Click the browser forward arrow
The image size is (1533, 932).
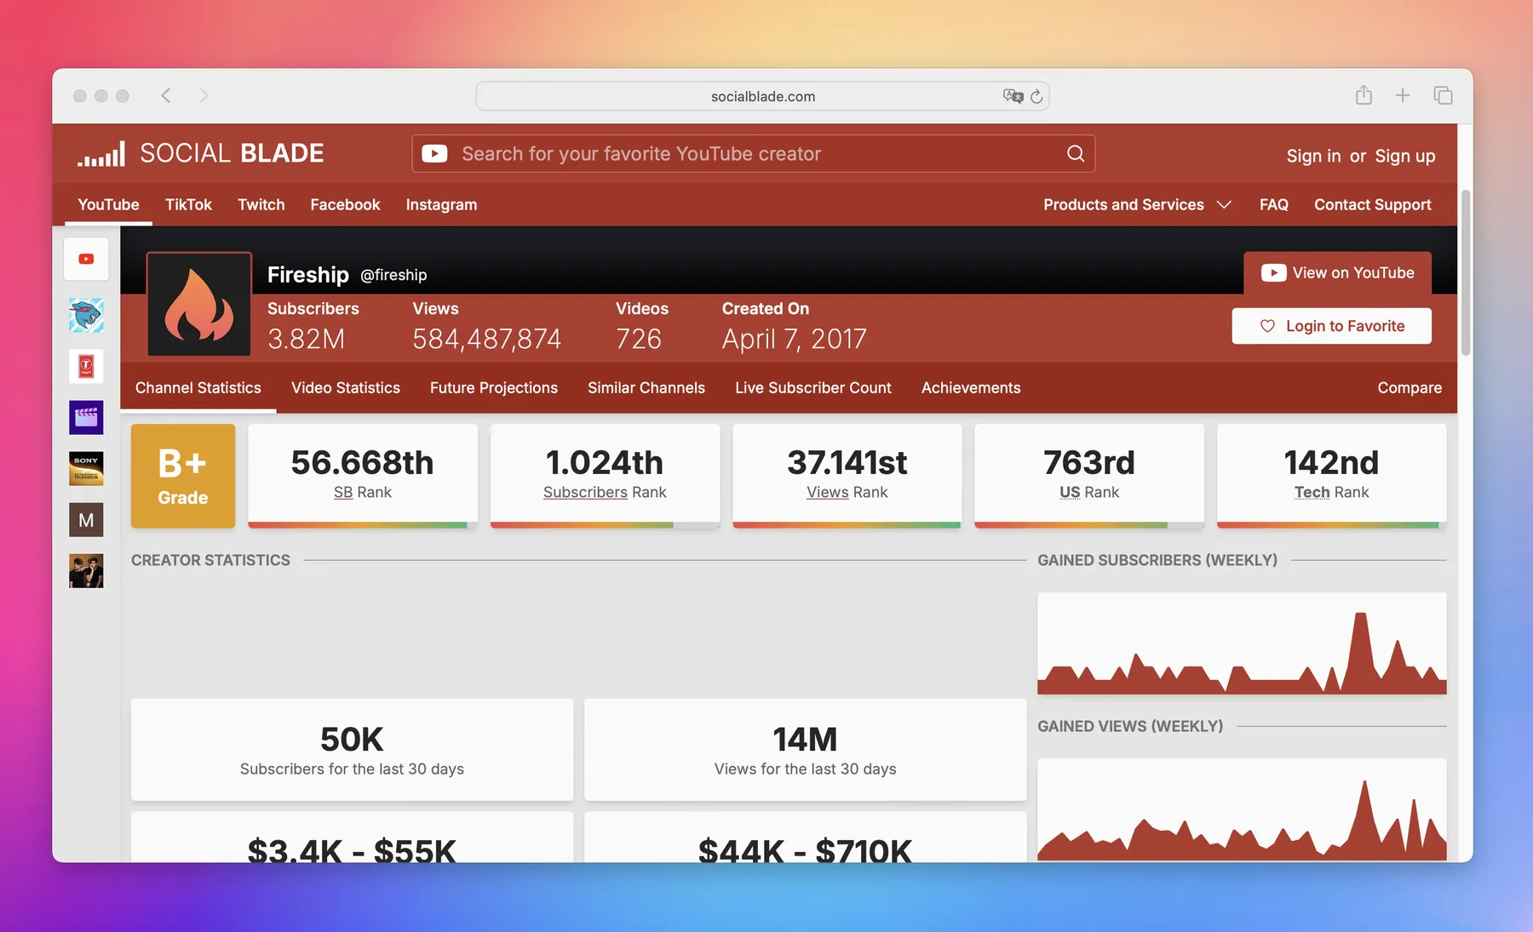pos(204,95)
